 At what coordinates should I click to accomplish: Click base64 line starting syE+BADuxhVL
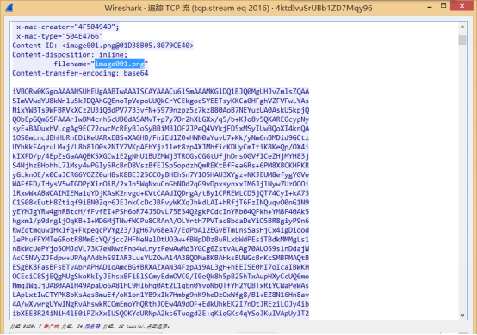pos(161,129)
